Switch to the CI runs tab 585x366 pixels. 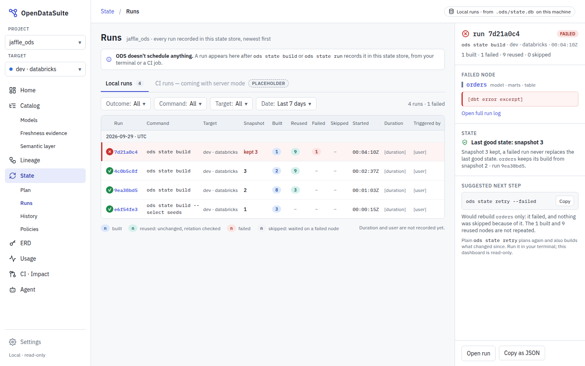tap(221, 83)
